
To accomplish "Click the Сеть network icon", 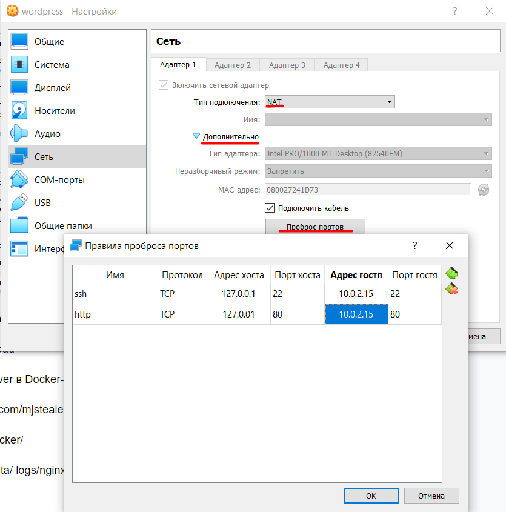I will point(19,156).
